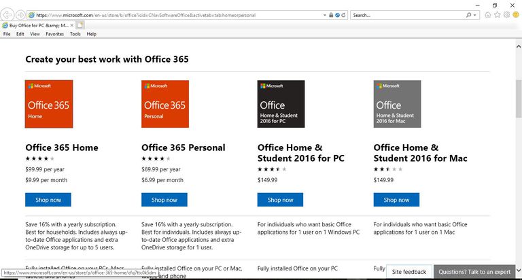Image resolution: width=522 pixels, height=280 pixels.
Task: Open the tools gear icon
Action: [506, 15]
